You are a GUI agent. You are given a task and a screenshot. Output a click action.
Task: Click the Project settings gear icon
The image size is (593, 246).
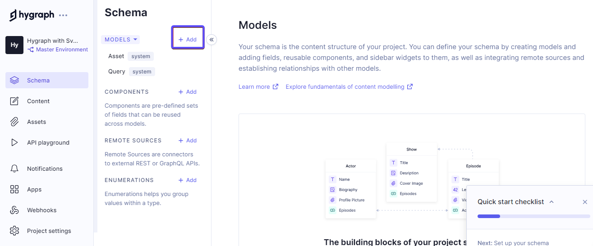coord(14,231)
